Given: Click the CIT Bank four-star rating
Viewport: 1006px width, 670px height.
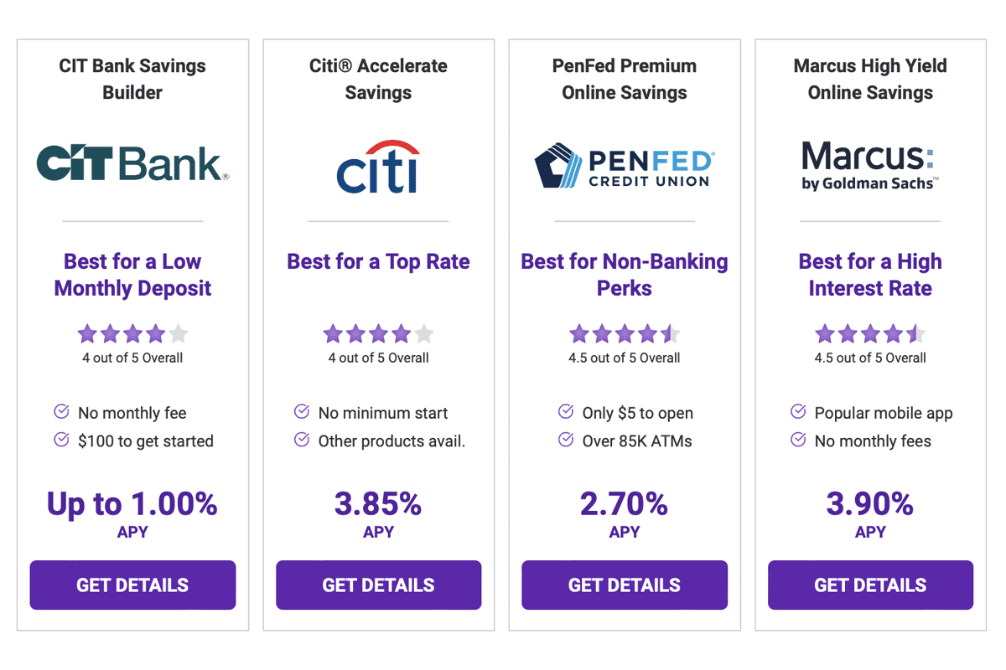Looking at the screenshot, I should [132, 333].
